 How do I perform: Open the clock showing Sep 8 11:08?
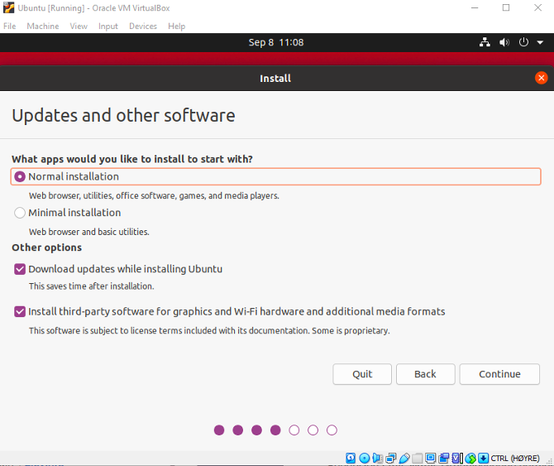pos(276,42)
